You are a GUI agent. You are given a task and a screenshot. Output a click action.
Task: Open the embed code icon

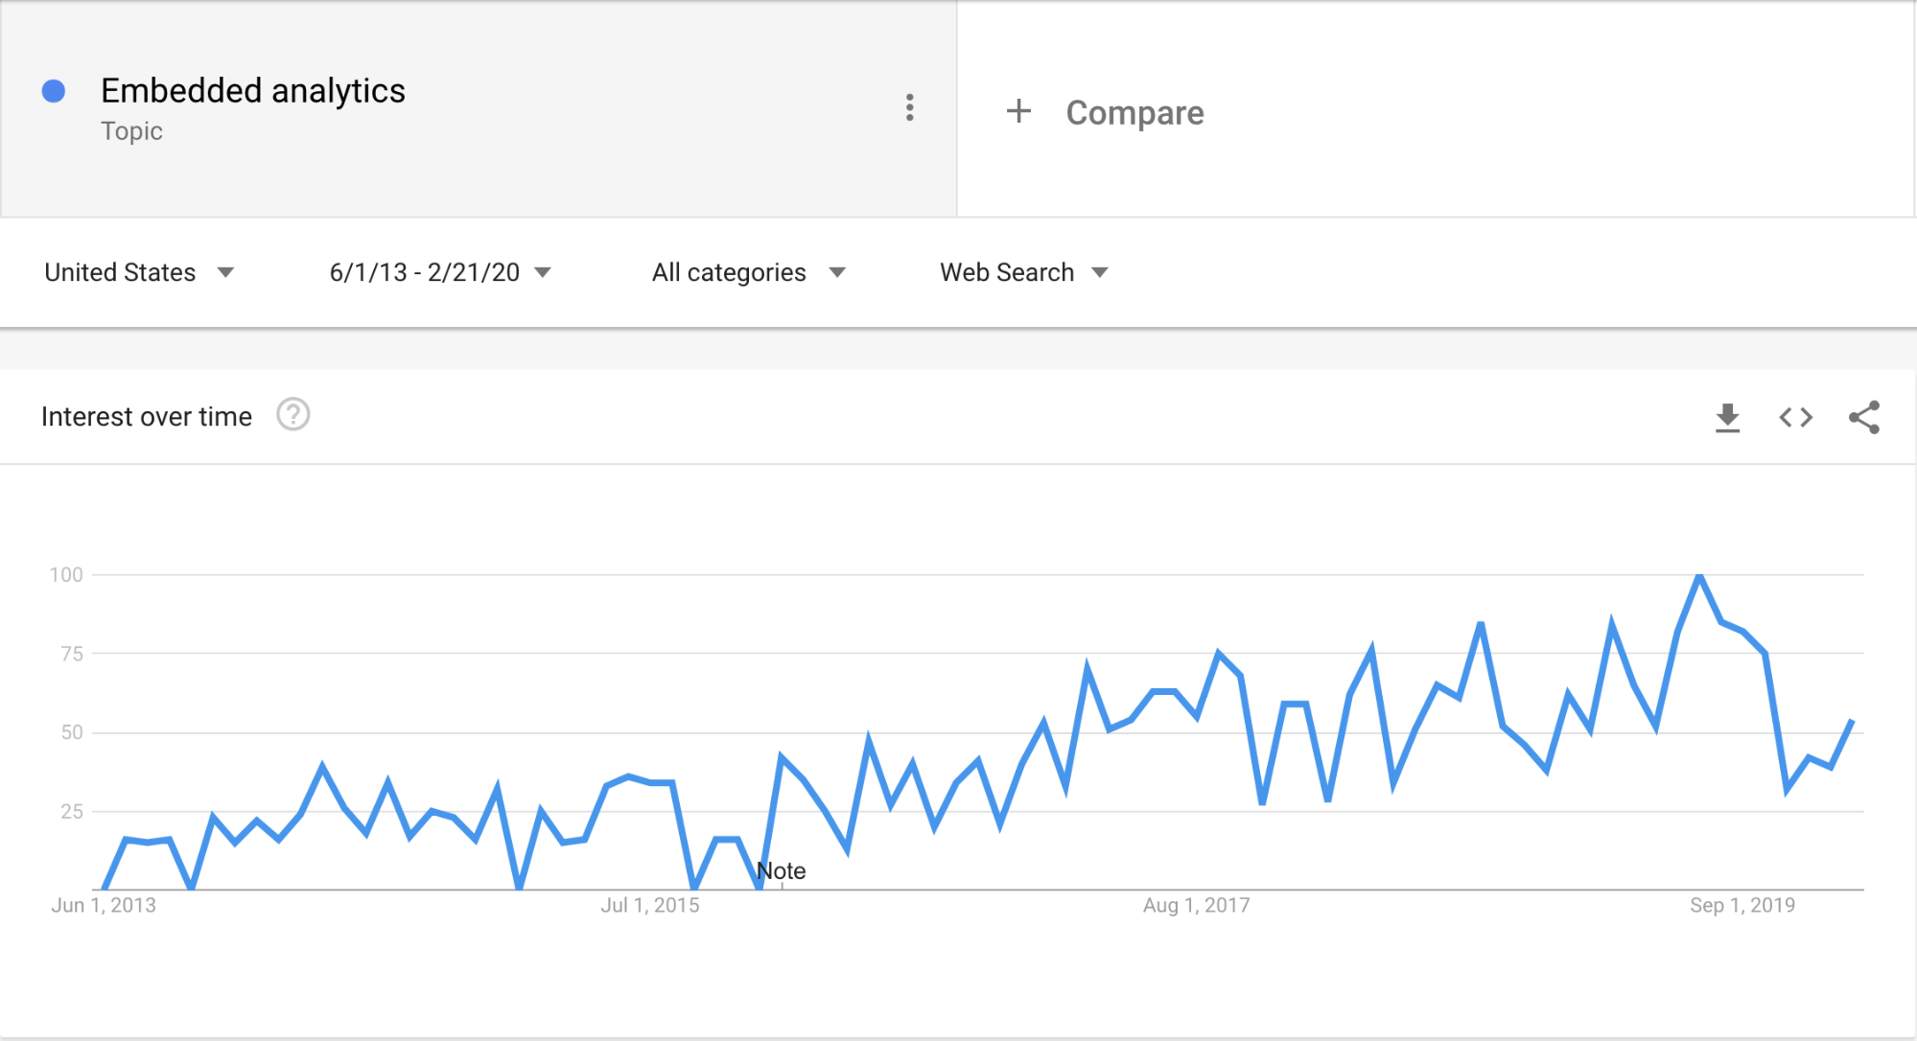pos(1795,417)
